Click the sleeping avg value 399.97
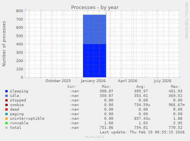 pos(141,91)
